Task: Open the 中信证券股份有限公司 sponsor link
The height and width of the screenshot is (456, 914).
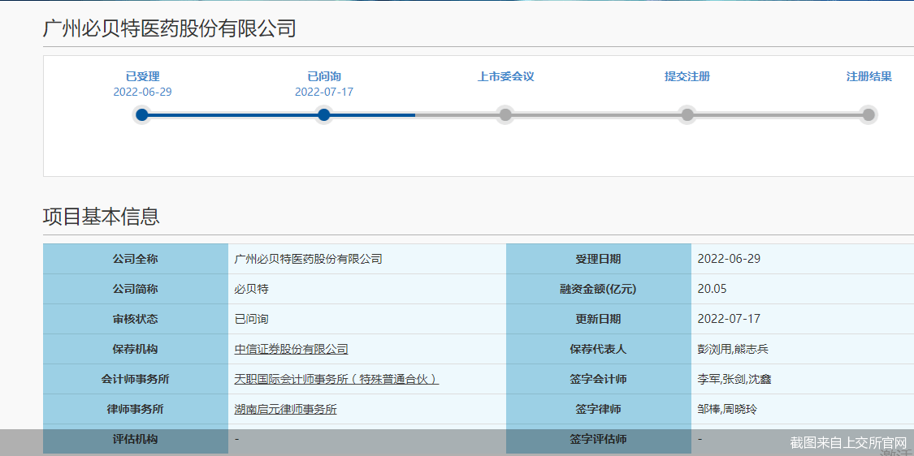Action: pos(291,350)
